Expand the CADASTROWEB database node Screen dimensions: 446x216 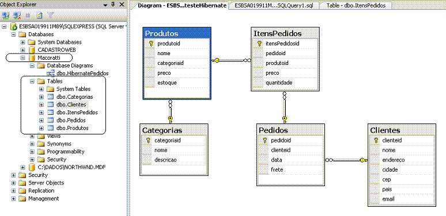(22, 50)
